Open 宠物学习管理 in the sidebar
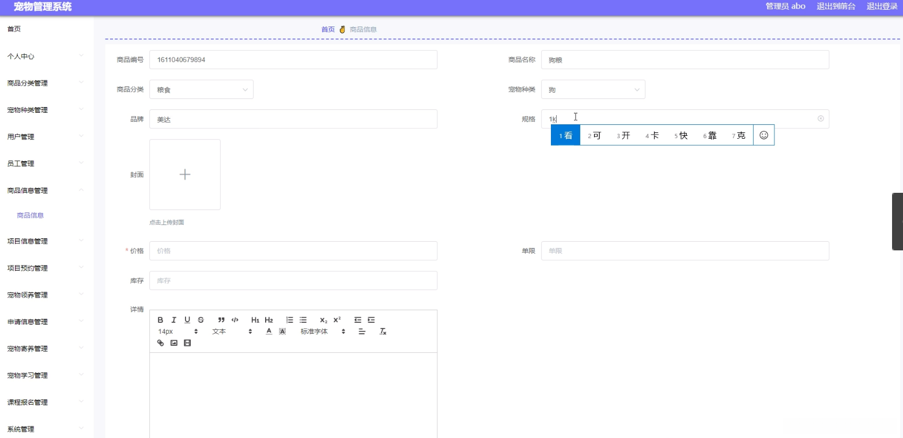903x438 pixels. [47, 375]
